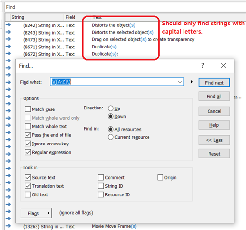Image resolution: width=246 pixels, height=230 pixels.
Task: Click the Find all button
Action: (x=214, y=96)
